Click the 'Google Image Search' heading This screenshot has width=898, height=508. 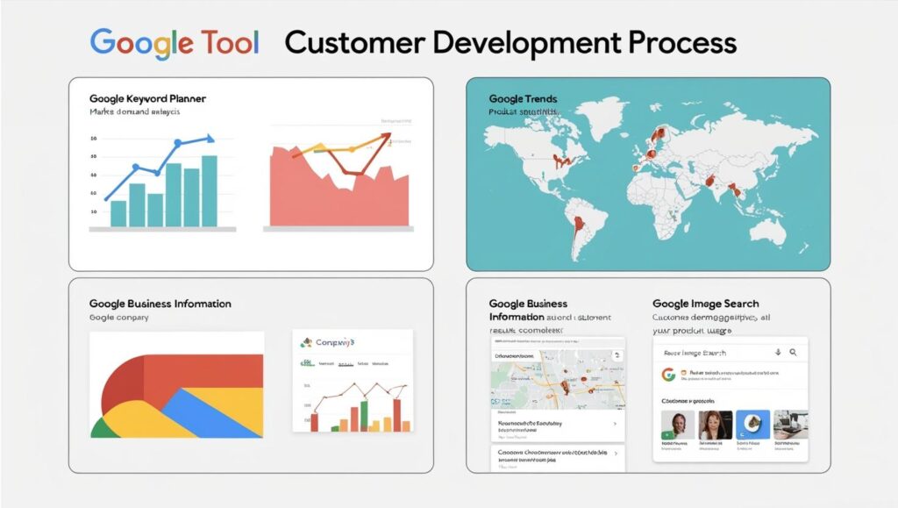tap(706, 304)
